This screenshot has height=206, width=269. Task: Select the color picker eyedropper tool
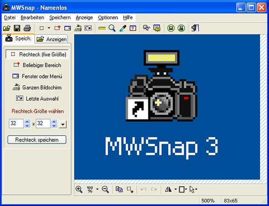click(123, 28)
